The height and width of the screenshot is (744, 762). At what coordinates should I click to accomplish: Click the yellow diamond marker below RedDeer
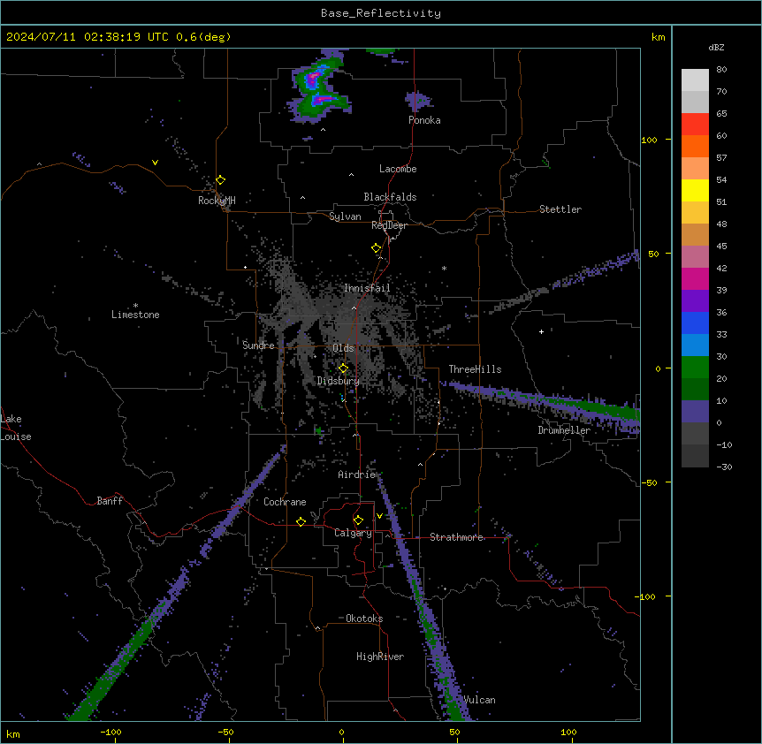pos(377,248)
